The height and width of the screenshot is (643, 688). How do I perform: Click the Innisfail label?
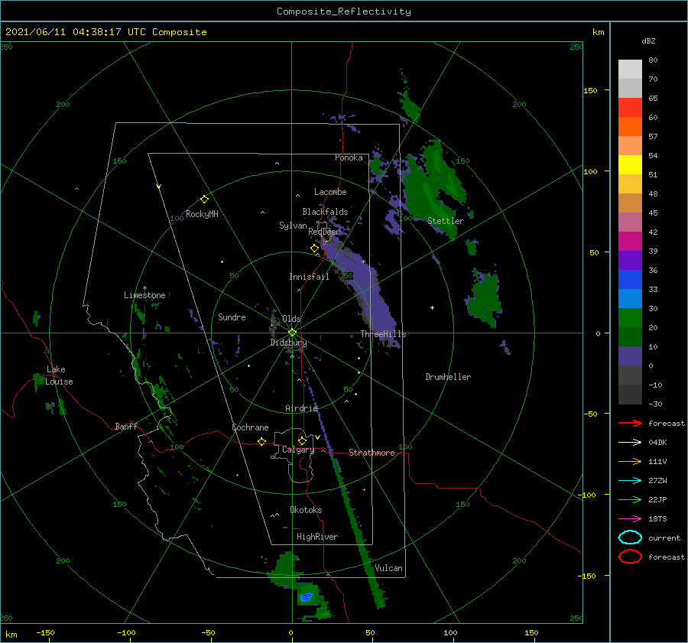tap(309, 277)
